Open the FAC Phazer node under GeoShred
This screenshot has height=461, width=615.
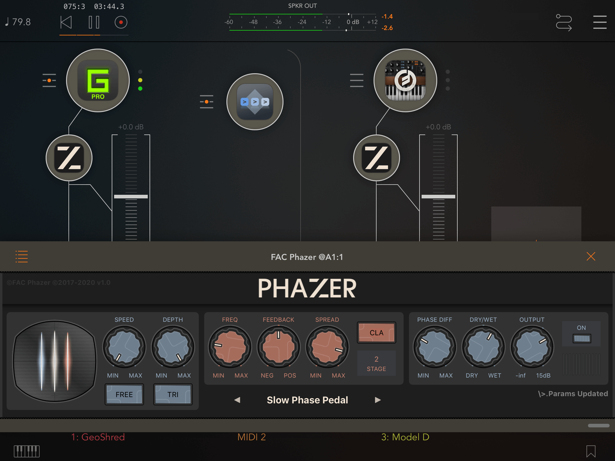[x=69, y=158]
